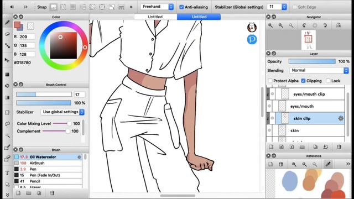Add a layer folder in Layer panel
This screenshot has height=199, width=354.
pyautogui.click(x=302, y=147)
